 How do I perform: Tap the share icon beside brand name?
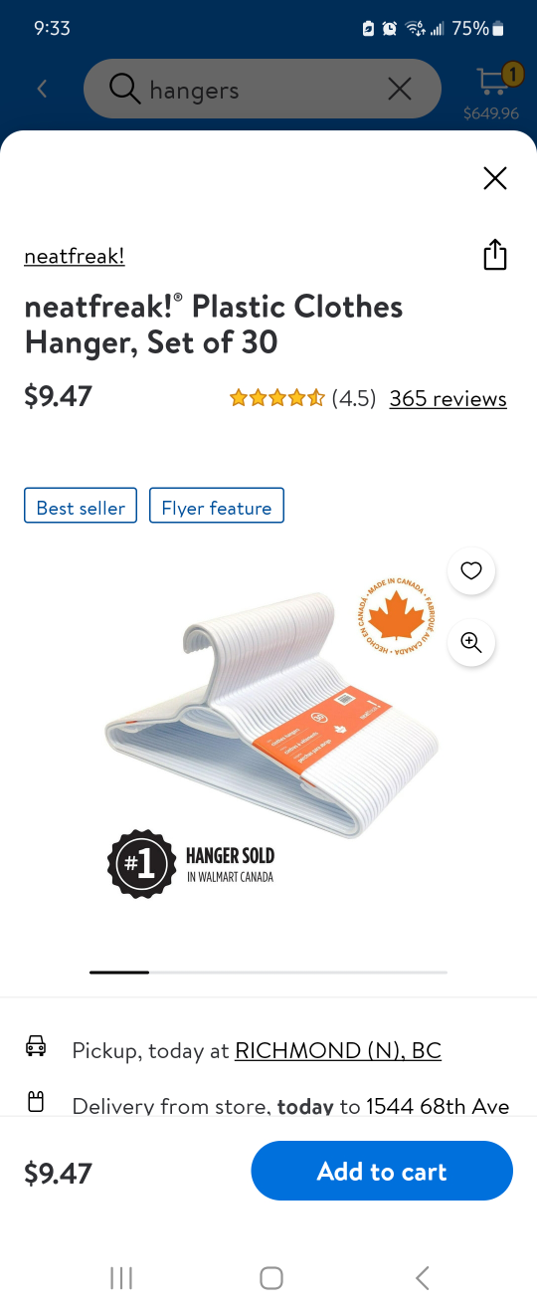(x=495, y=256)
